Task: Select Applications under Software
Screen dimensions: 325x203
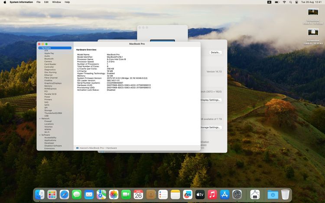Action: 50,140
